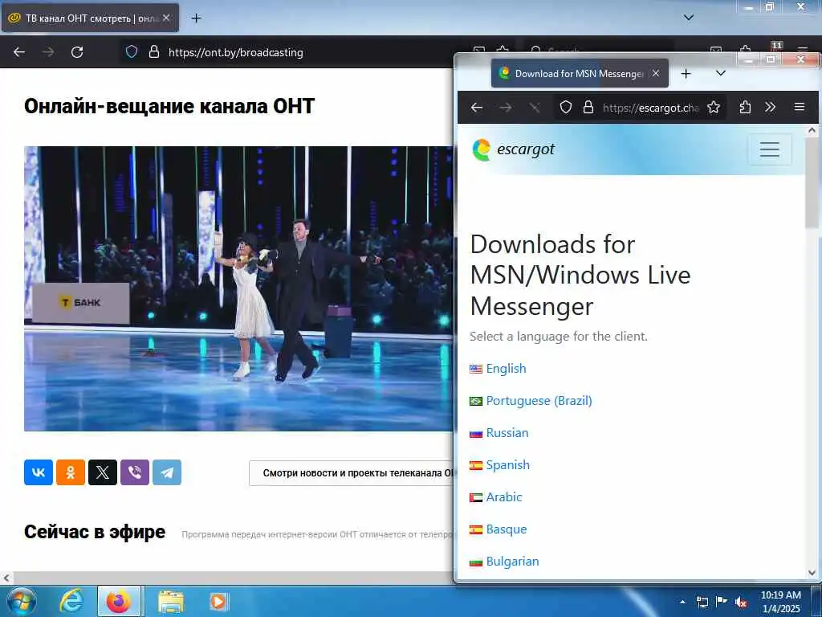Click escargot scrollbar down arrow
Screen dimensions: 822x617
(812, 573)
